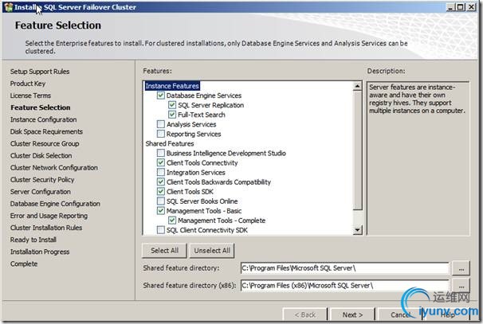The width and height of the screenshot is (483, 324).
Task: Check SQL Server Books Online
Action: pyautogui.click(x=160, y=201)
